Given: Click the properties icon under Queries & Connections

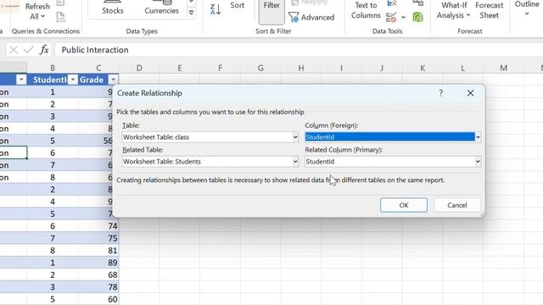Looking at the screenshot, I should tap(60, 17).
